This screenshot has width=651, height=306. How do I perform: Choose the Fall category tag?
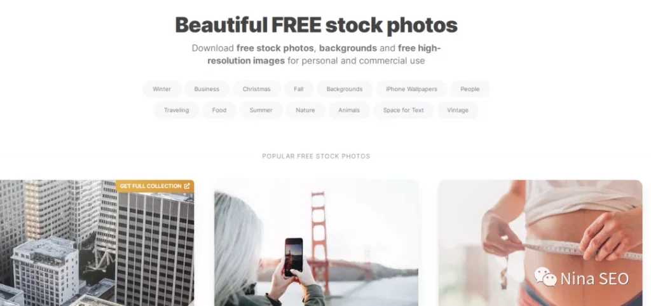pyautogui.click(x=299, y=89)
